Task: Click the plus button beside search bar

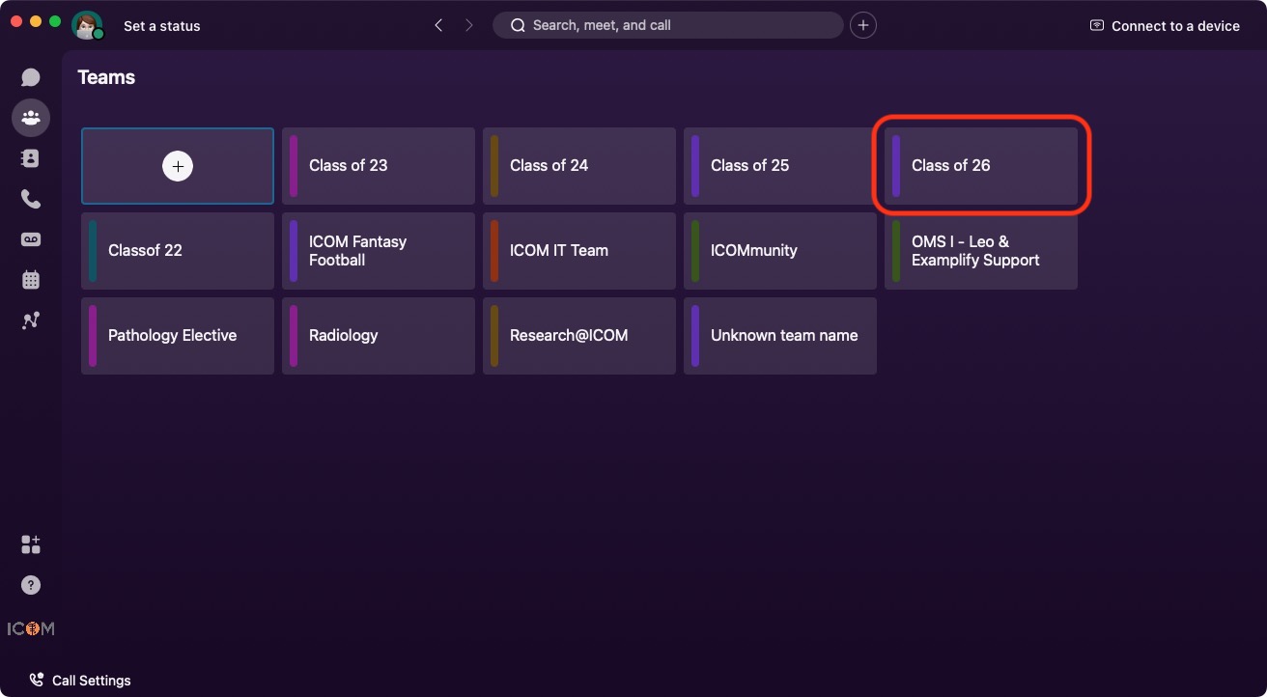Action: coord(863,25)
